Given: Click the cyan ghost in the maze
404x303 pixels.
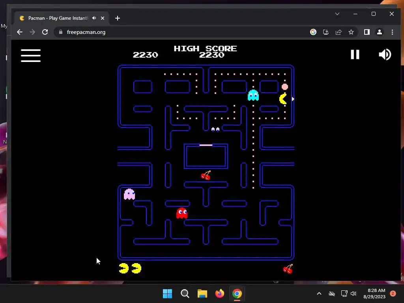Looking at the screenshot, I should (x=253, y=95).
